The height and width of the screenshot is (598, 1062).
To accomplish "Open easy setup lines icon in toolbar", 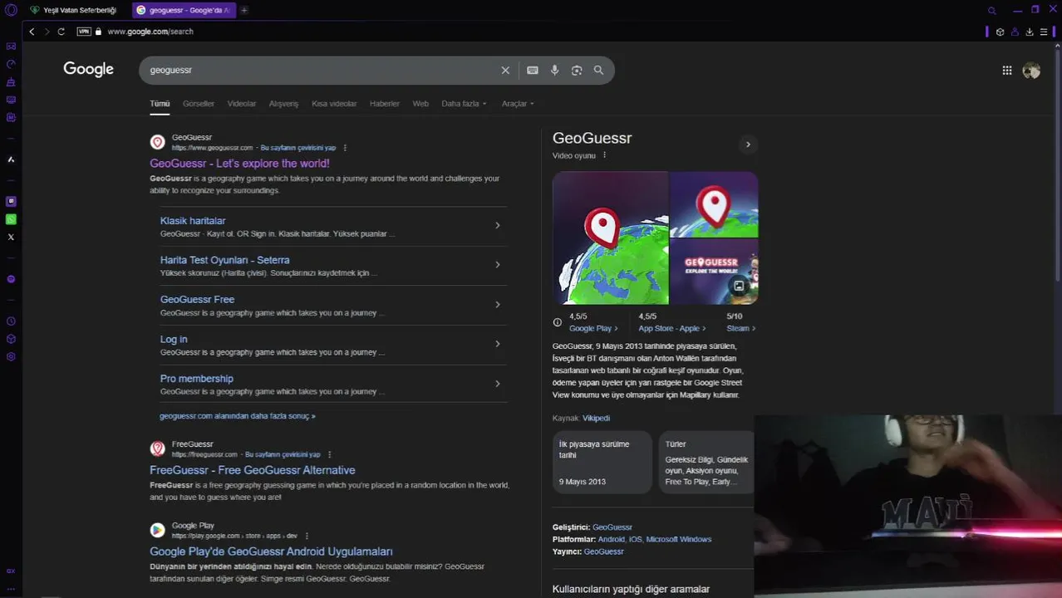I will pyautogui.click(x=1044, y=32).
